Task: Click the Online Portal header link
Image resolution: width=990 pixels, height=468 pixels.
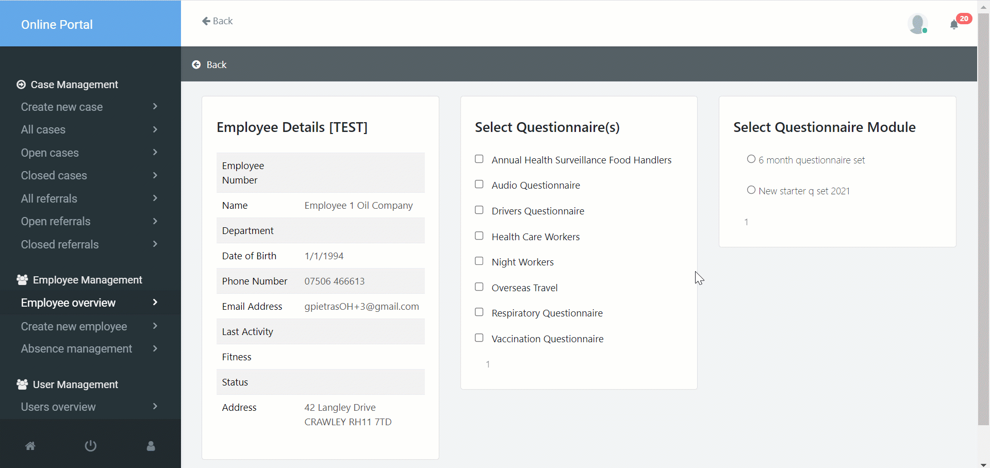Action: coord(57,24)
